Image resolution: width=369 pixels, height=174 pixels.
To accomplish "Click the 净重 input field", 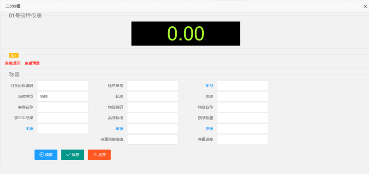I will 243,129.
